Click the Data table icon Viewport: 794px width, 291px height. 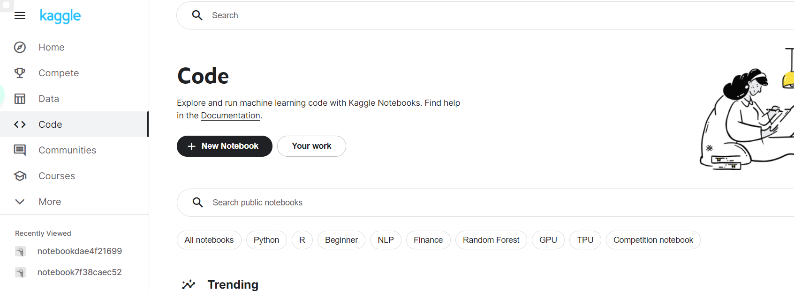point(20,99)
